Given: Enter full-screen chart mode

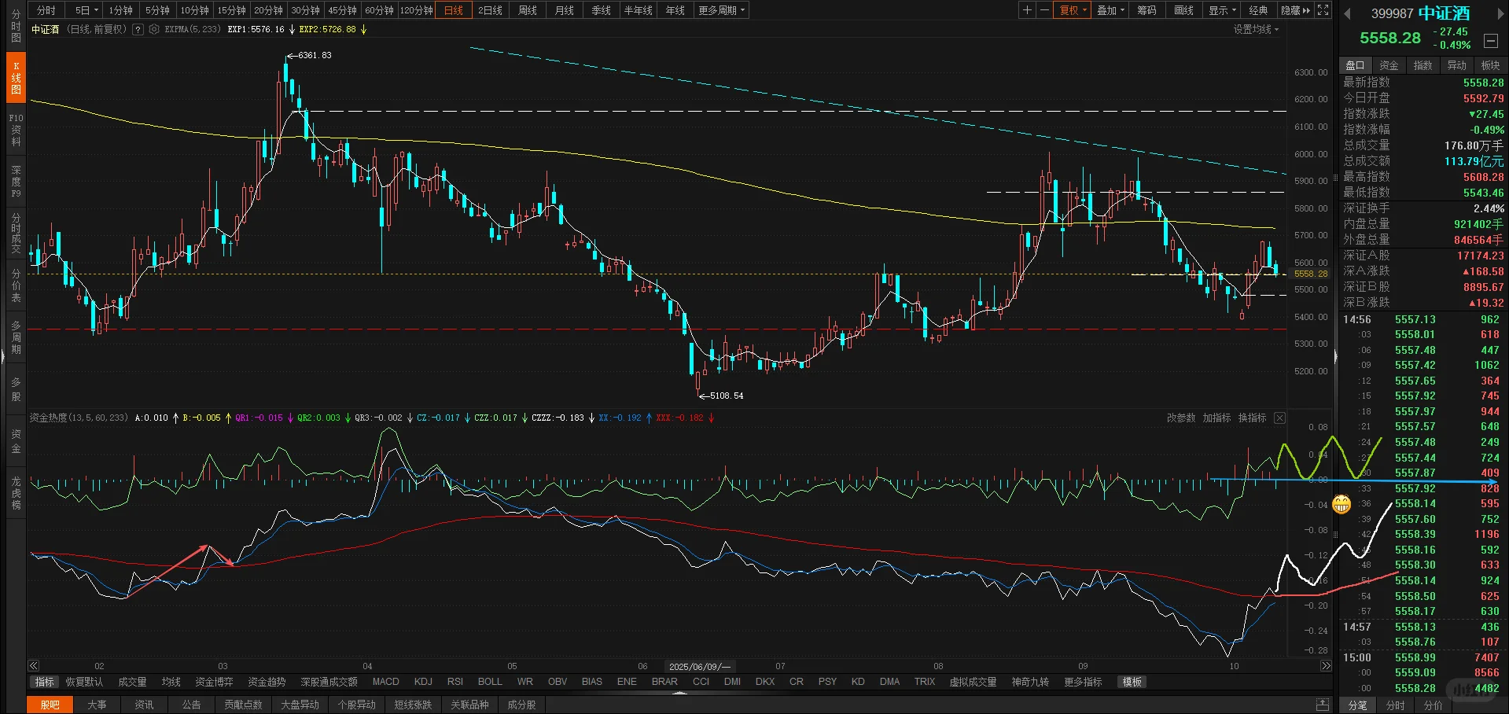Looking at the screenshot, I should (x=1323, y=10).
